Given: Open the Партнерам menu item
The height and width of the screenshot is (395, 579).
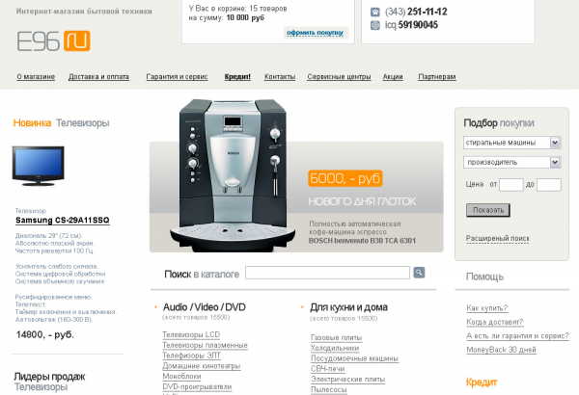Looking at the screenshot, I should 437,77.
